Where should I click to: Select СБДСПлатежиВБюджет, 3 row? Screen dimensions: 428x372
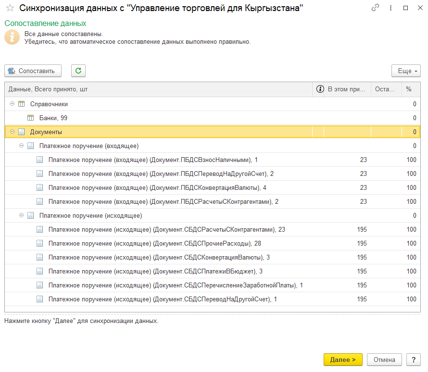coord(213,271)
